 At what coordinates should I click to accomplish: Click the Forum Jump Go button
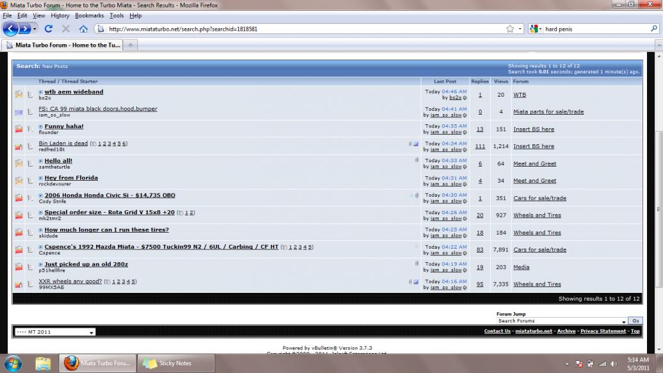tap(635, 321)
